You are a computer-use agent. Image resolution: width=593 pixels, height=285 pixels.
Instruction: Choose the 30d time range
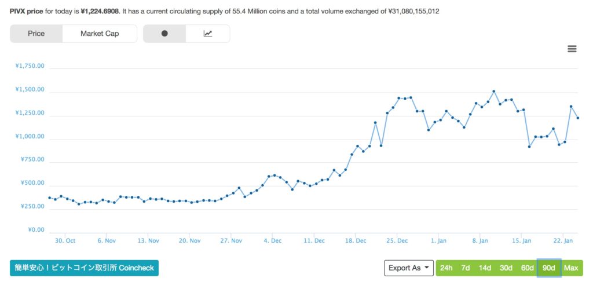[x=506, y=268]
